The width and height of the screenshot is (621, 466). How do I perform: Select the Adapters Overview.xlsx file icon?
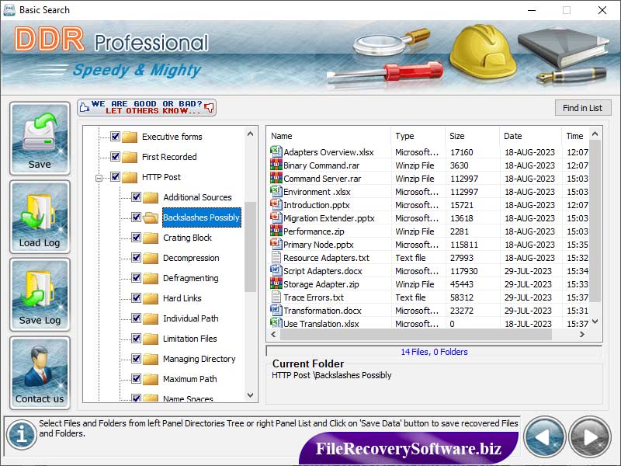coord(276,151)
